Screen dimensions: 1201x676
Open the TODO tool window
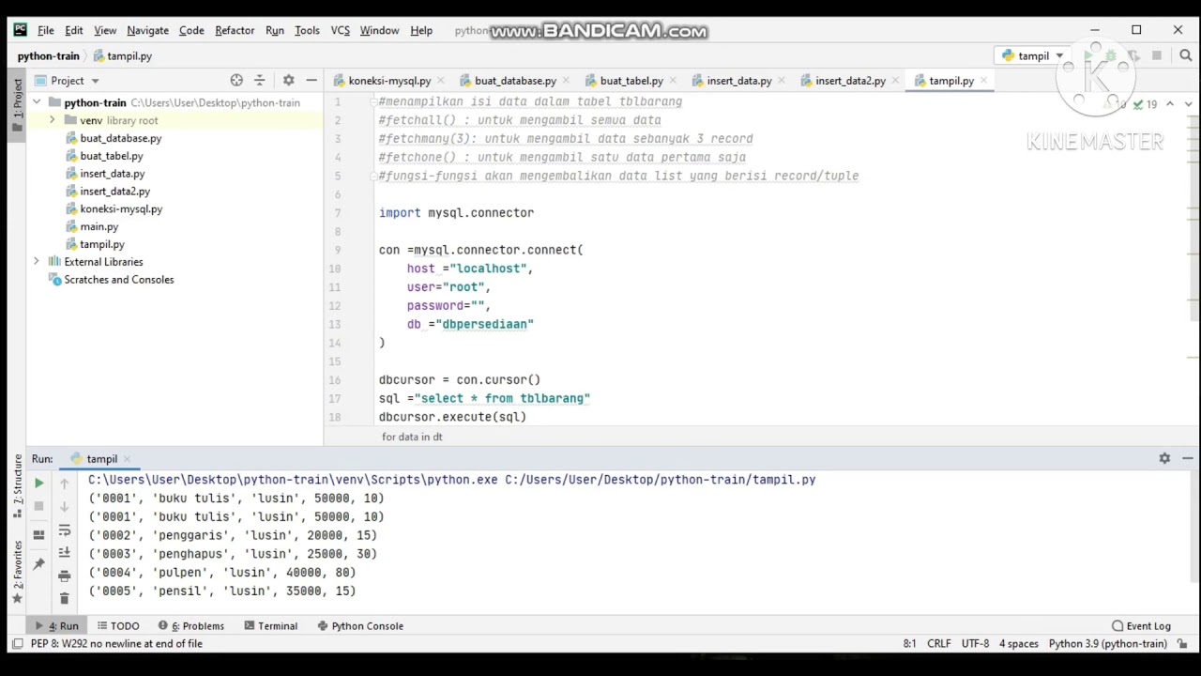click(x=118, y=626)
